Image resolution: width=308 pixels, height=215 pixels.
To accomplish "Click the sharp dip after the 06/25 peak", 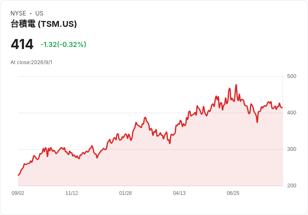I will pos(257,122).
